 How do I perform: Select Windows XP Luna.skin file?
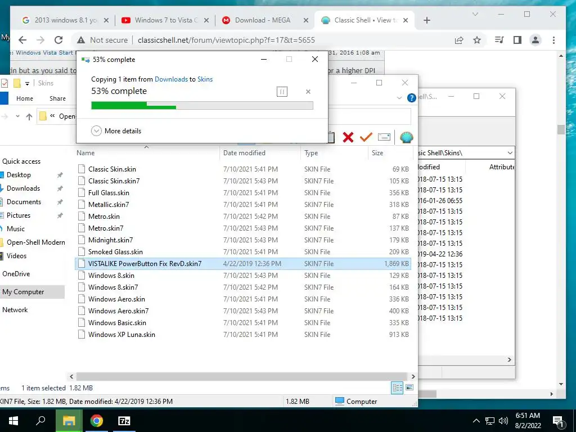point(243,334)
